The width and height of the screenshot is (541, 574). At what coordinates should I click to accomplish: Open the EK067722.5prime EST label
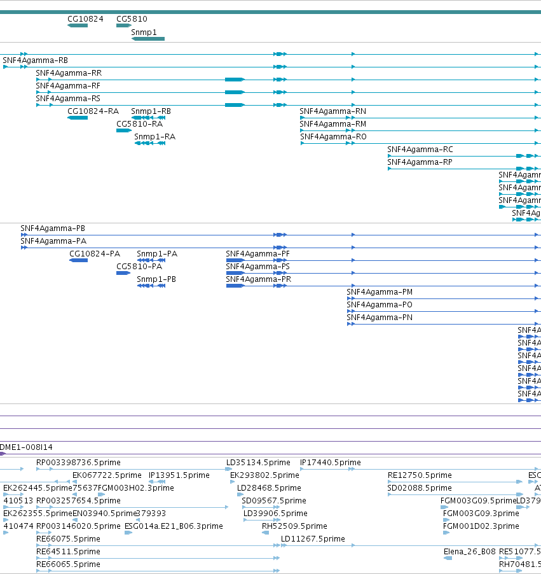click(107, 475)
